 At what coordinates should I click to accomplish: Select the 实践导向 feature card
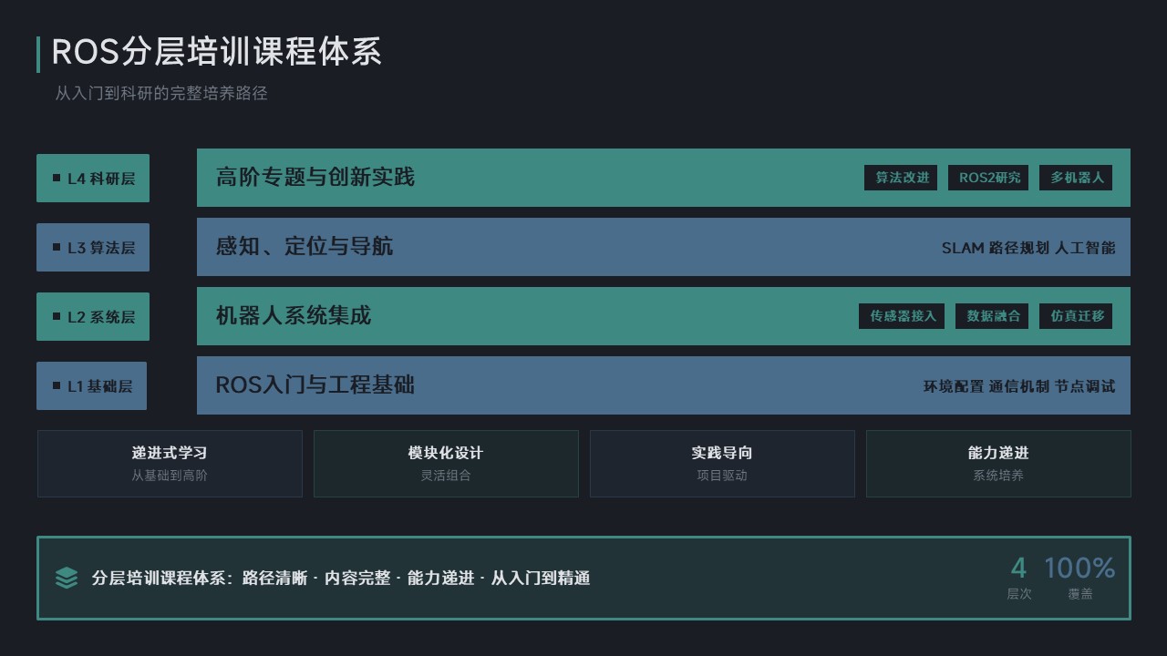[x=722, y=464]
